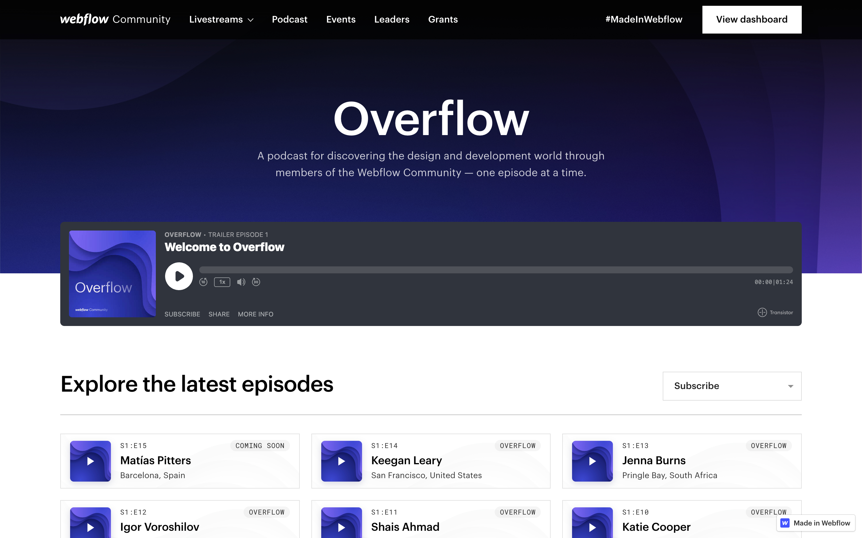Click the Made in Webflow badge
This screenshot has height=538, width=862.
816,523
